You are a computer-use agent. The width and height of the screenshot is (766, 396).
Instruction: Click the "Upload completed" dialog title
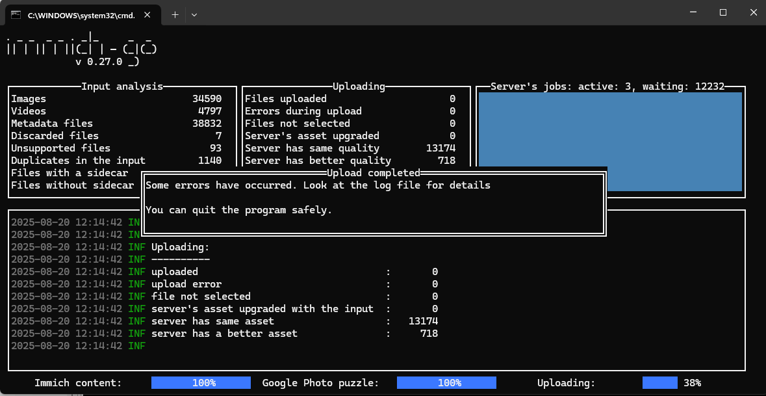tap(374, 172)
